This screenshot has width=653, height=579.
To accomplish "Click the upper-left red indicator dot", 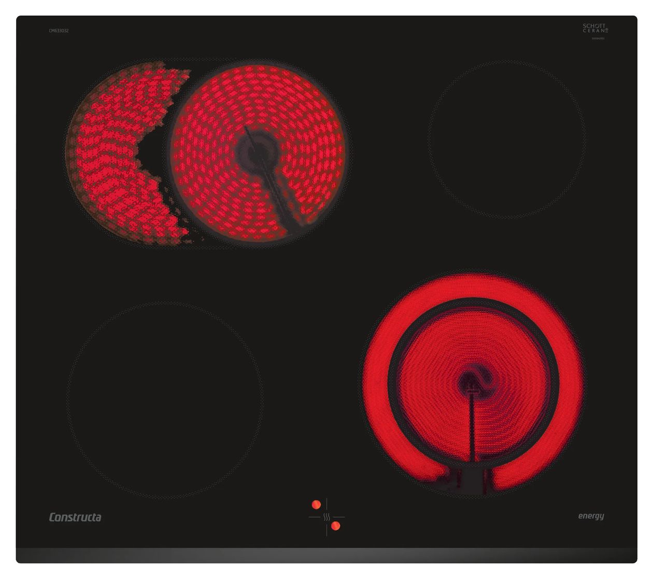I will coord(316,505).
